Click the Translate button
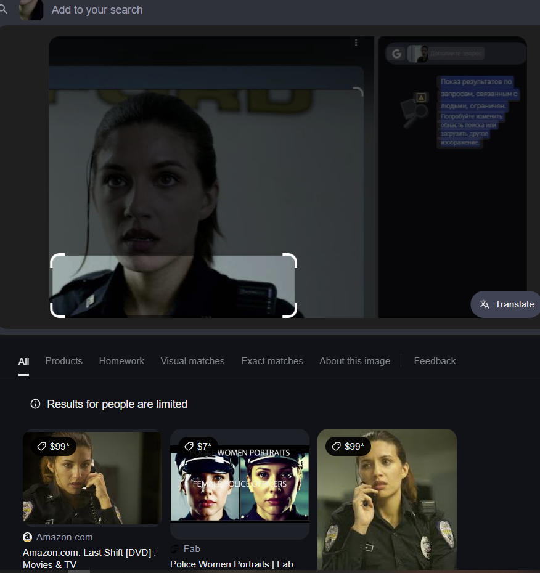Viewport: 540px width, 573px height. point(505,304)
